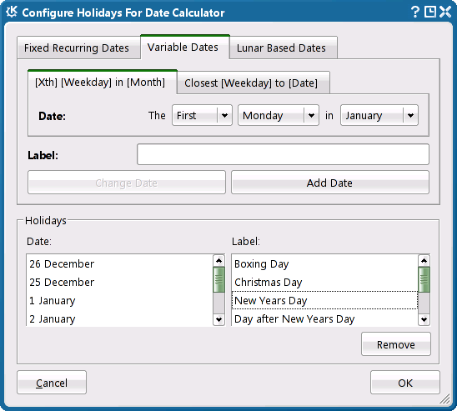Click down arrow of Date list scrollbar
457x411 pixels.
click(x=218, y=319)
